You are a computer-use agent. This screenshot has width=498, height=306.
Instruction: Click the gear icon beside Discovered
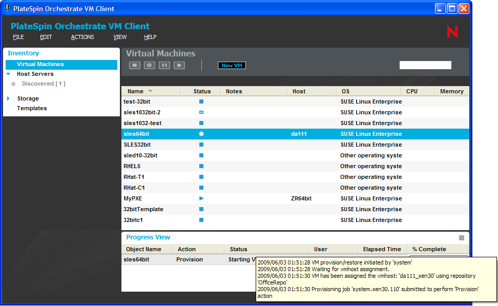13,84
